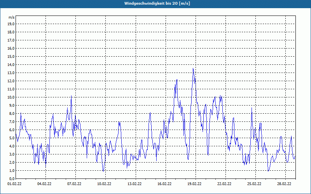Image resolution: width=311 pixels, height=194 pixels.
Task: Select the 12,0 y-axis label
Action: pos(11,81)
